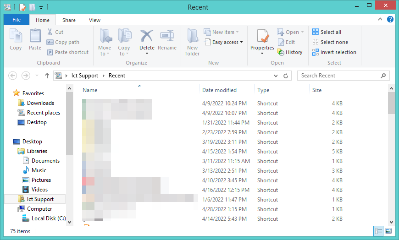Click Select all in ribbon

point(327,32)
